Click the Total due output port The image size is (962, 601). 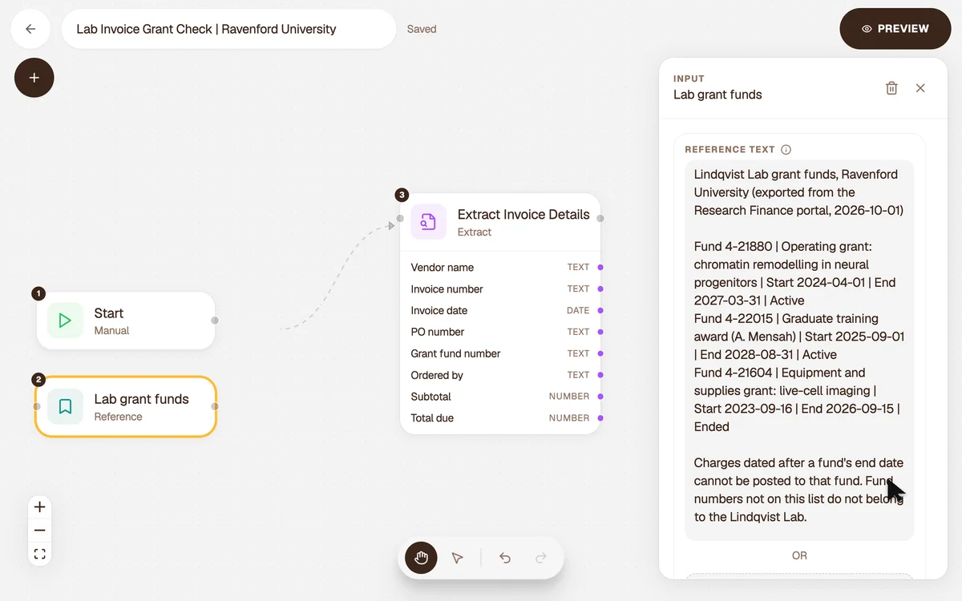pyautogui.click(x=600, y=418)
